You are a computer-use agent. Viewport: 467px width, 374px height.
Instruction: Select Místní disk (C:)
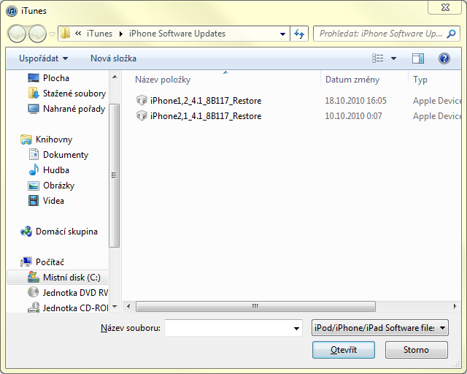[x=58, y=278]
